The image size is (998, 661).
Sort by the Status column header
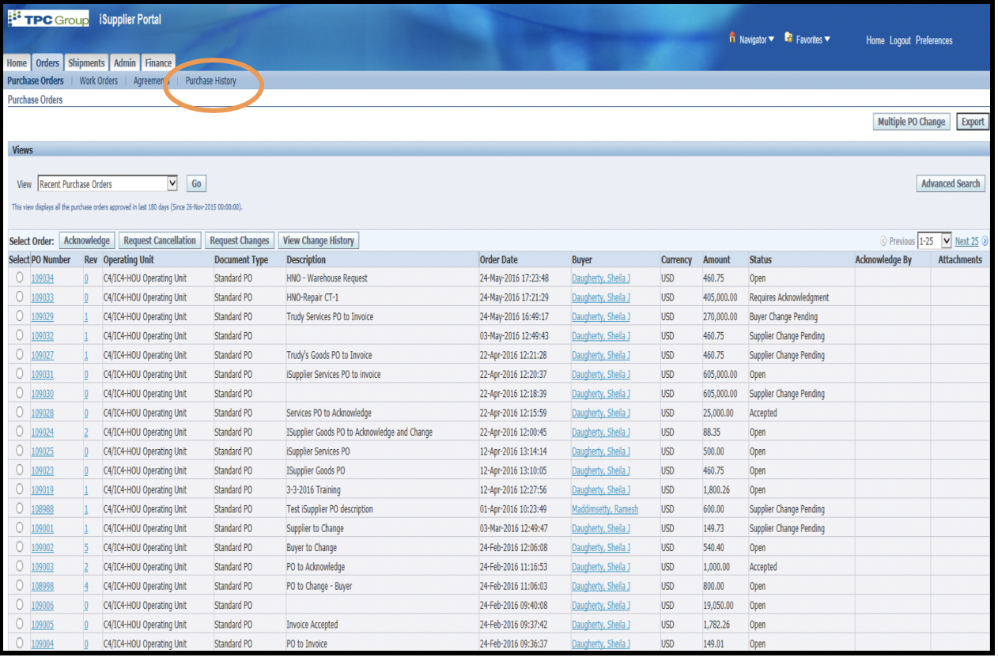click(x=761, y=259)
